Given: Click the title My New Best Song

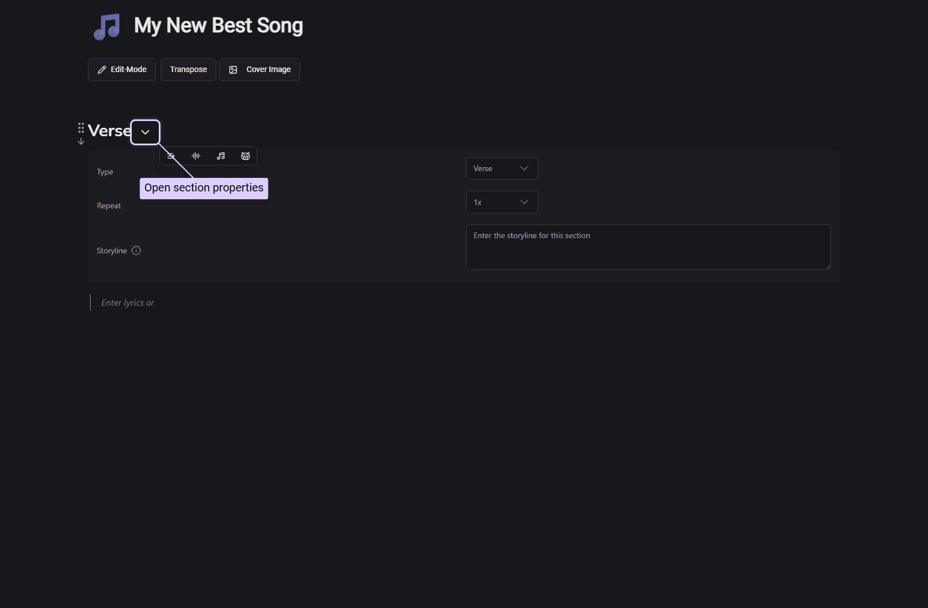Looking at the screenshot, I should click(x=218, y=26).
